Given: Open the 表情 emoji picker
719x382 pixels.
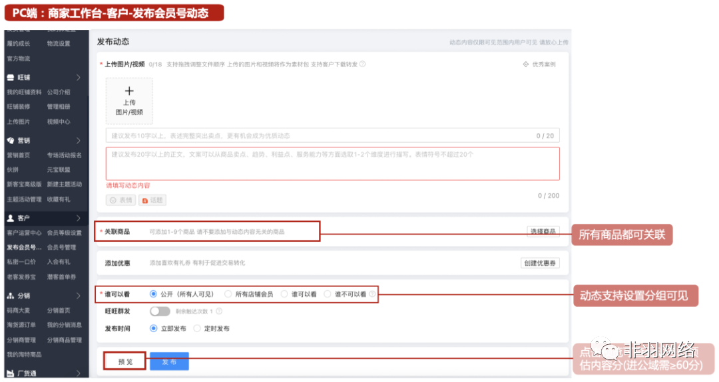Looking at the screenshot, I should point(120,200).
